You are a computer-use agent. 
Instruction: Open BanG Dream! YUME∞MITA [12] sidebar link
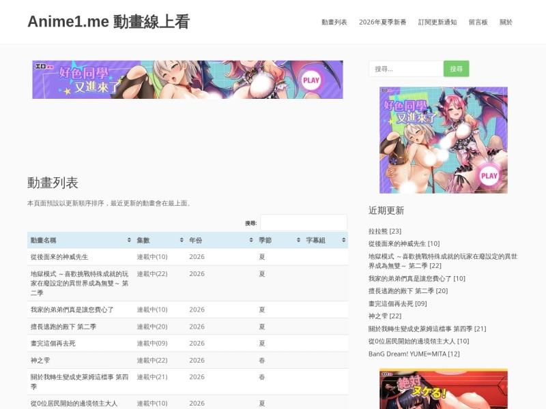[x=414, y=354]
